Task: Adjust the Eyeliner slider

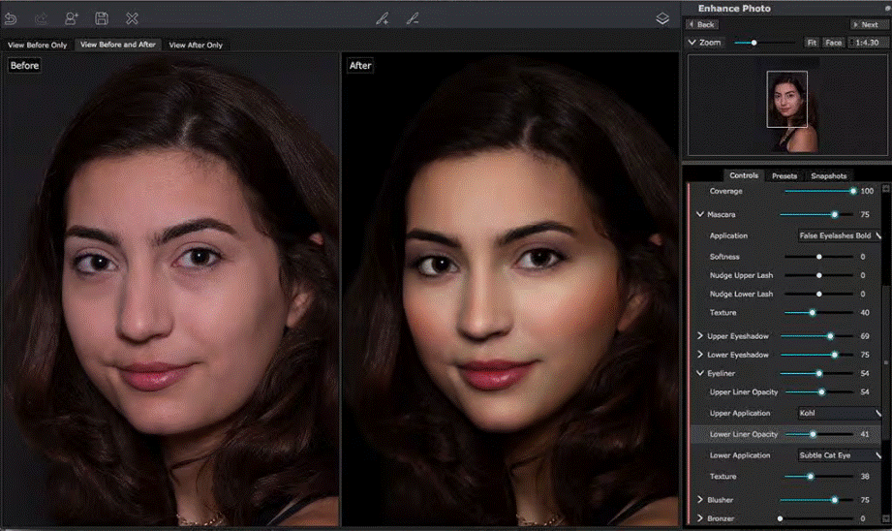Action: (x=816, y=373)
